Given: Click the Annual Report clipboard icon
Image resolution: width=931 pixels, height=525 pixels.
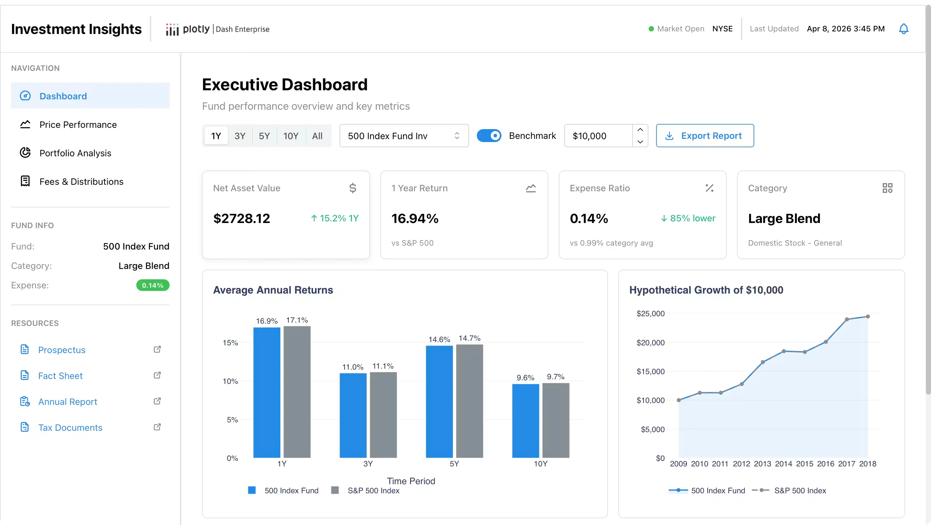Looking at the screenshot, I should (25, 401).
